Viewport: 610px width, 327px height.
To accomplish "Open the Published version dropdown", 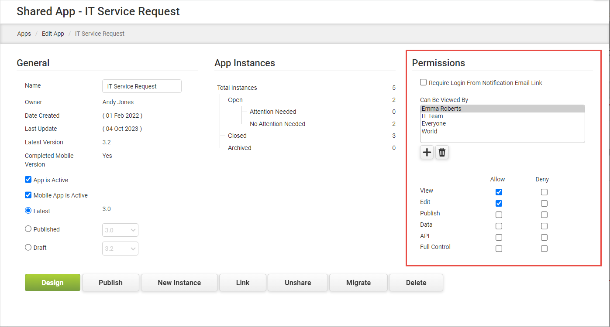I will click(x=120, y=230).
